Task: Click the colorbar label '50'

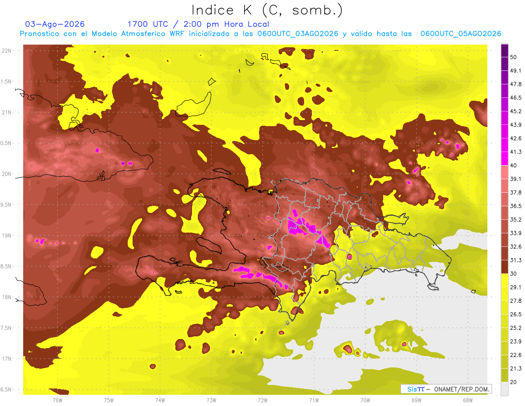Action: (514, 57)
